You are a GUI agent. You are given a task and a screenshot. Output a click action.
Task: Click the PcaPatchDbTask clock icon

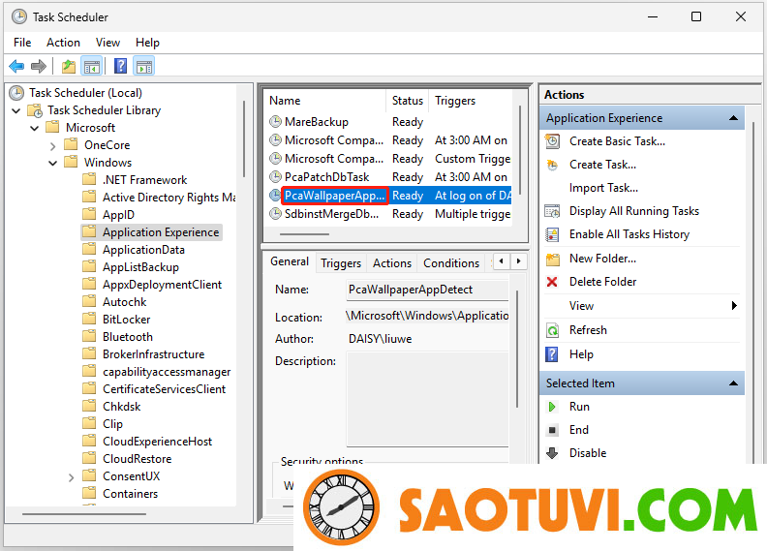276,176
